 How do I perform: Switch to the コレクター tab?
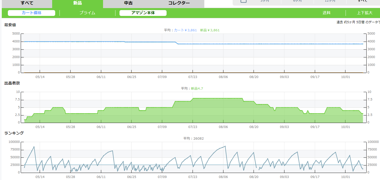click(179, 3)
